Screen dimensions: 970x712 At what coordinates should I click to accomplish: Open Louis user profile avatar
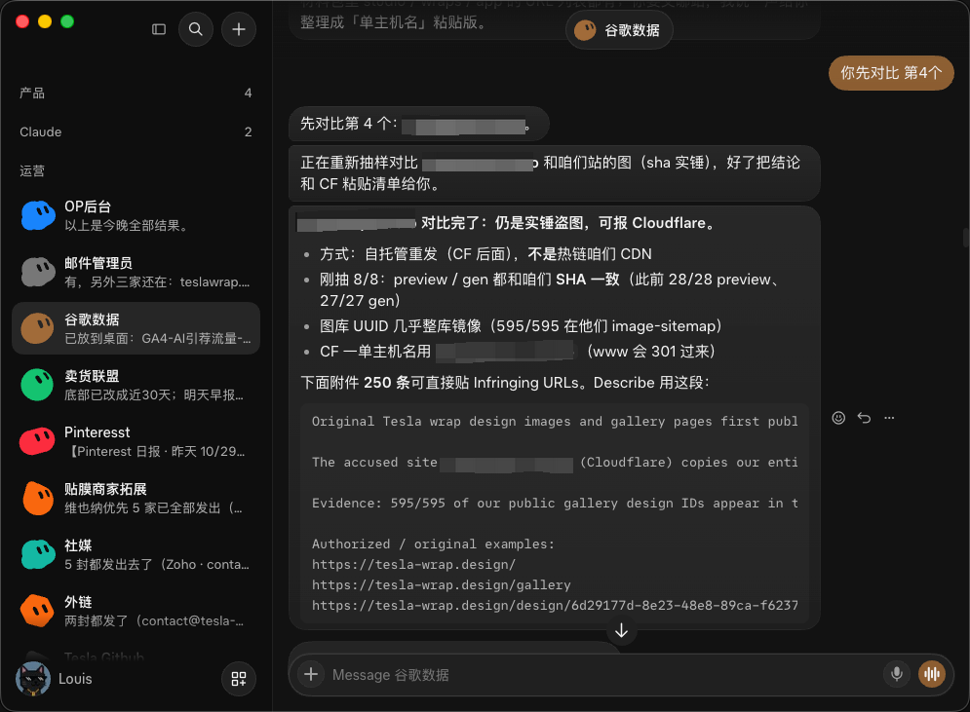pos(33,679)
